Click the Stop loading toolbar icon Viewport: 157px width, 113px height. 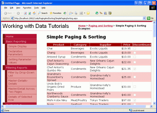tap(25, 13)
